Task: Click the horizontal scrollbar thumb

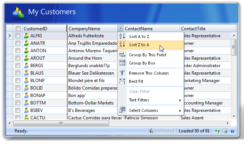Action: click(x=61, y=123)
